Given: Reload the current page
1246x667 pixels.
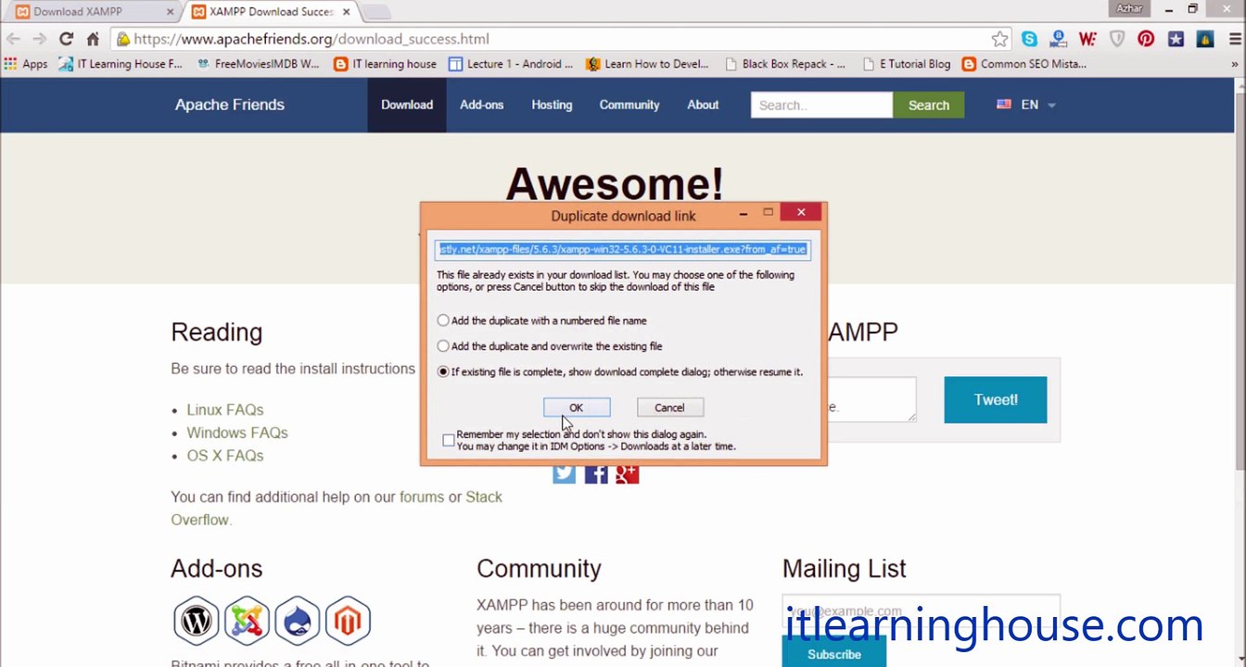Looking at the screenshot, I should [x=66, y=39].
